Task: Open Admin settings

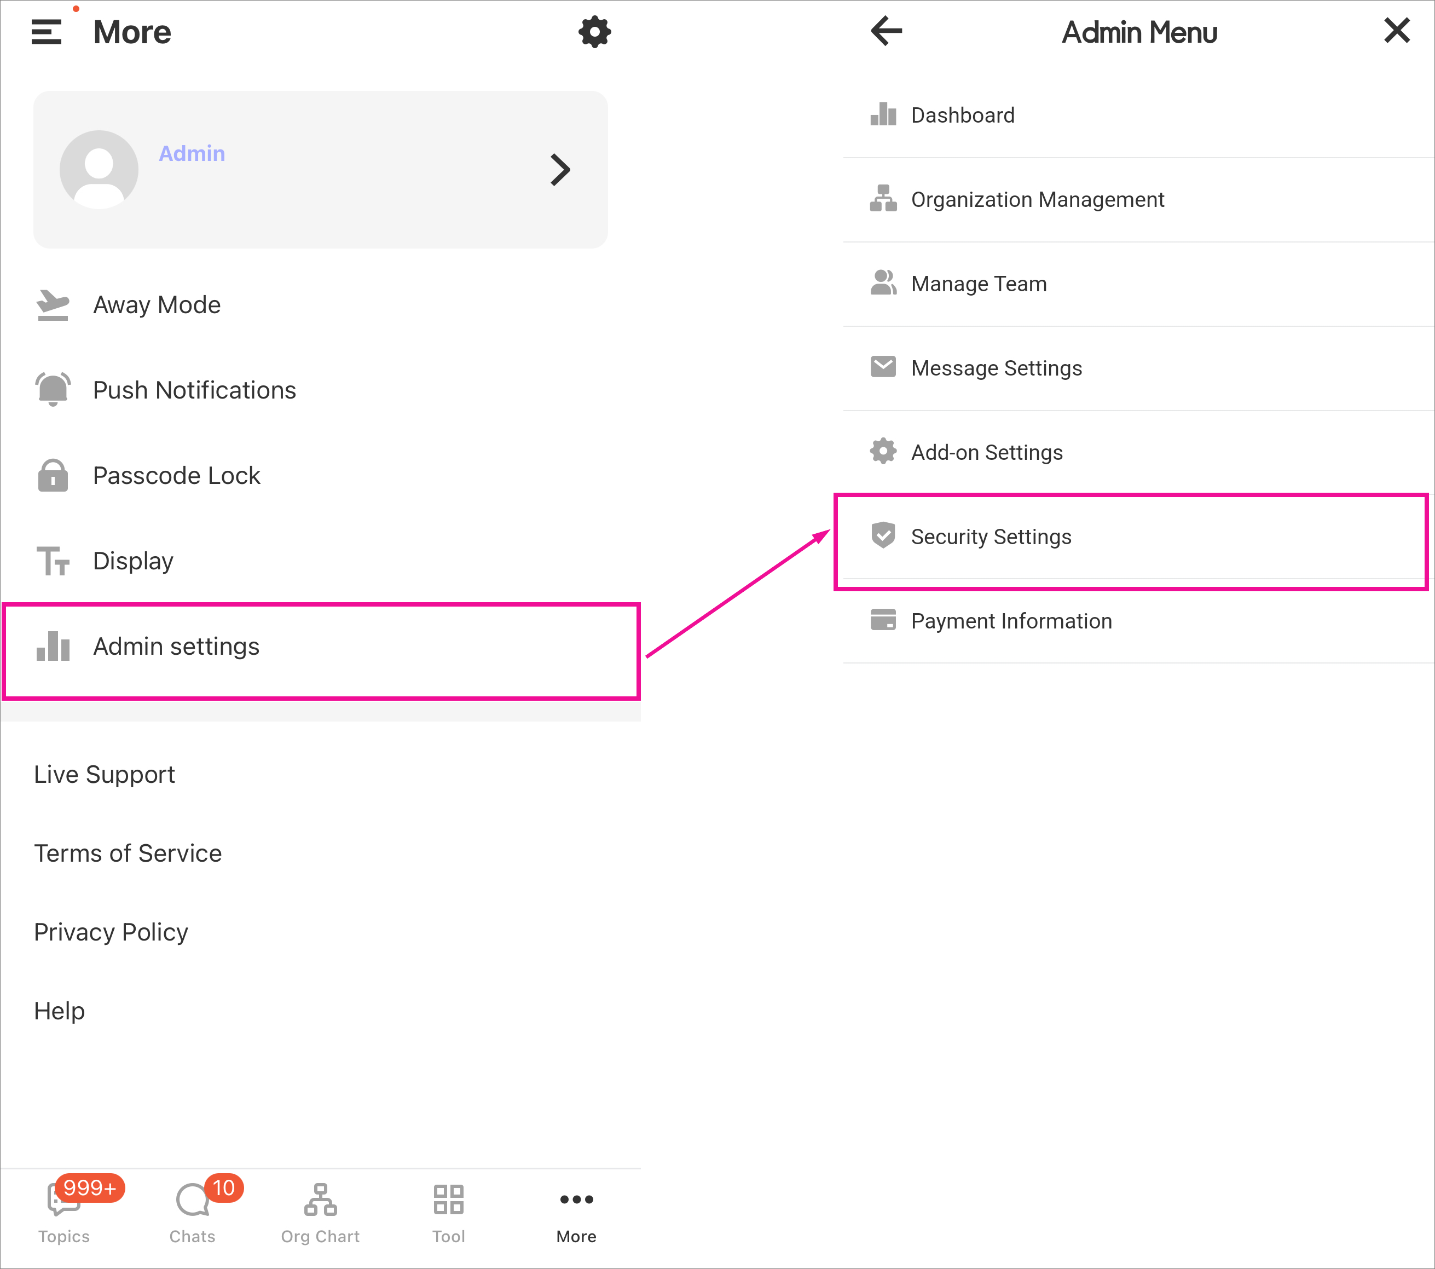Action: click(x=176, y=646)
